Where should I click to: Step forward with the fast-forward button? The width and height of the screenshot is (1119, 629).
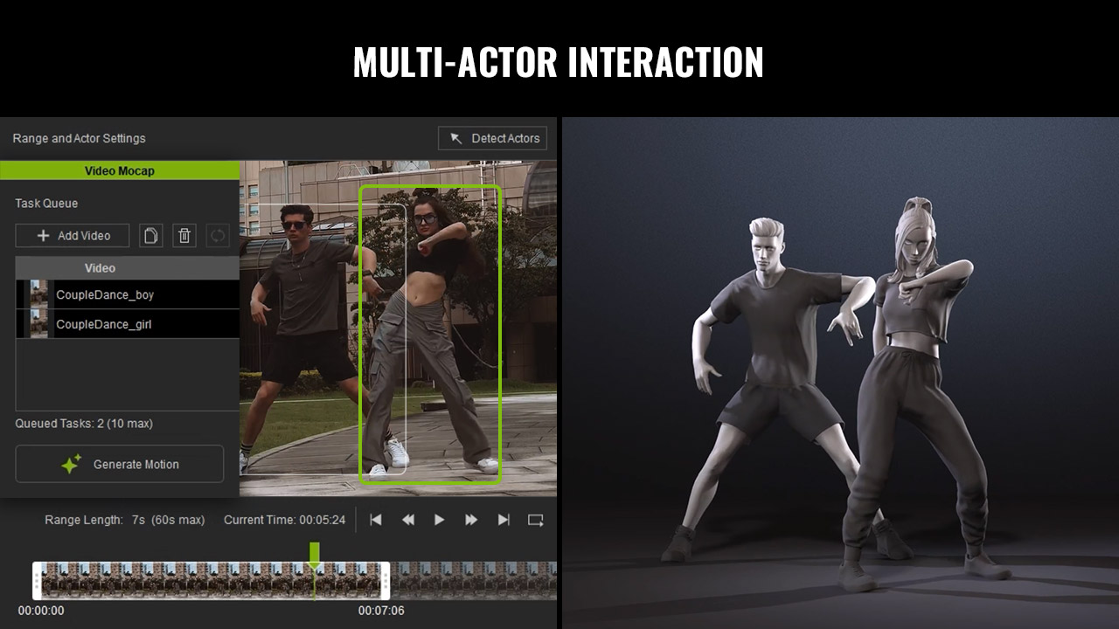(471, 520)
